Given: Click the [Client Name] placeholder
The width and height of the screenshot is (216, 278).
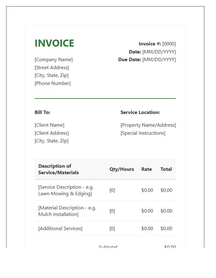Looking at the screenshot, I should (50, 125).
